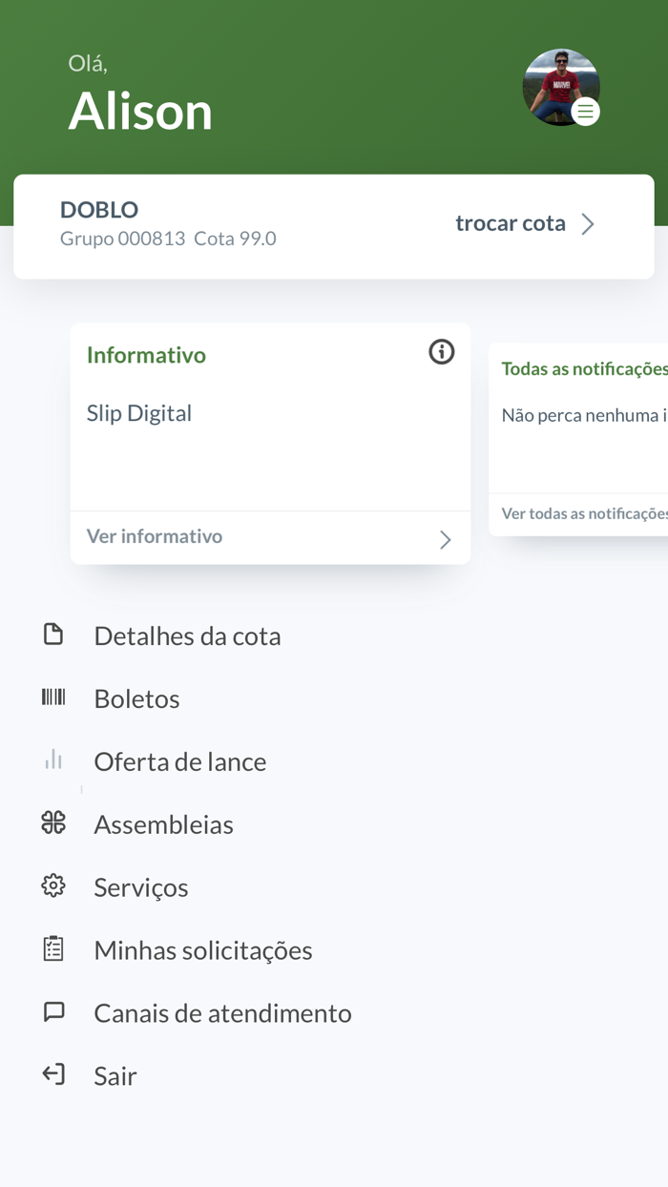
Task: Select Boletos from the menu list
Action: point(136,698)
